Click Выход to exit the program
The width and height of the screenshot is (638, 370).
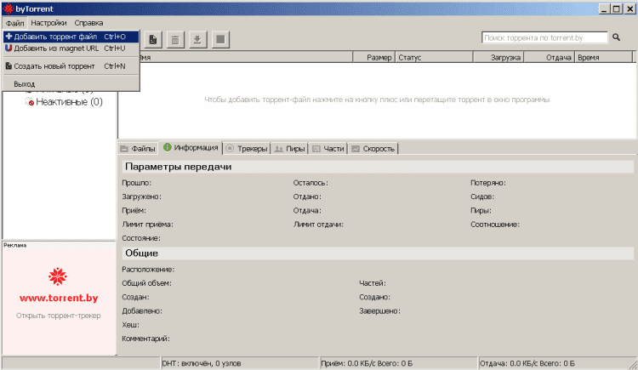click(25, 83)
